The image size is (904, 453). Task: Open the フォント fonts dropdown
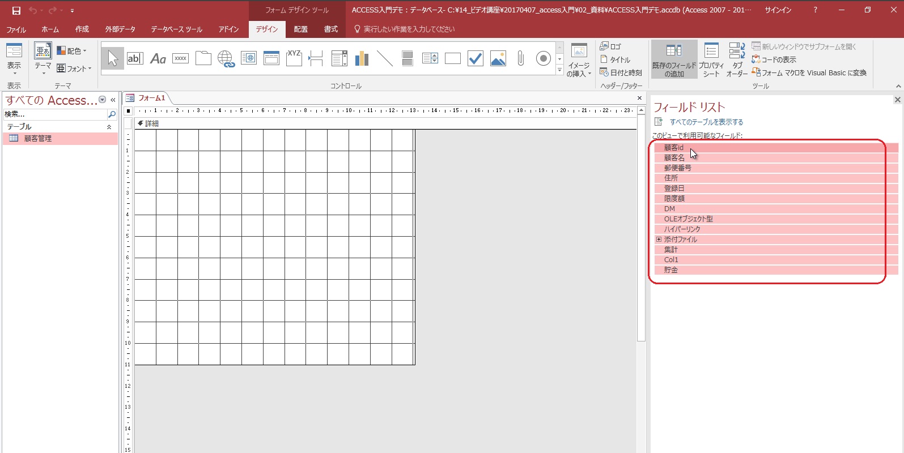[74, 69]
